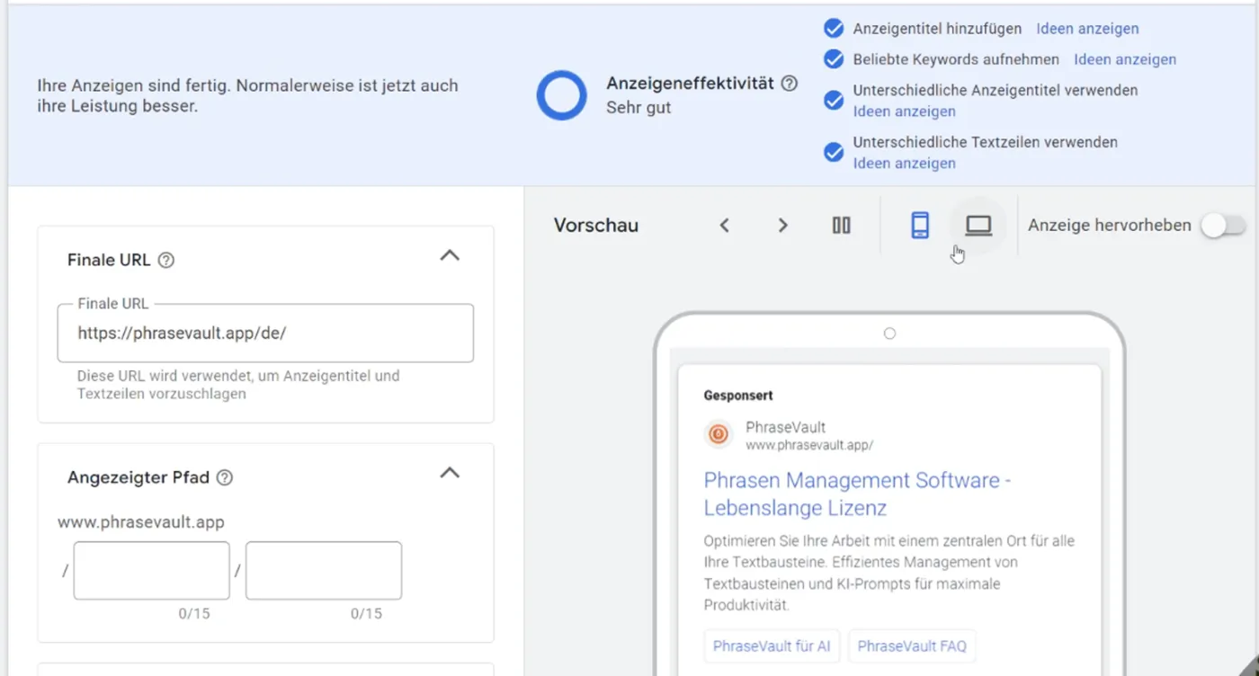Image resolution: width=1259 pixels, height=676 pixels.
Task: Click into the Finale URL text field
Action: 265,333
